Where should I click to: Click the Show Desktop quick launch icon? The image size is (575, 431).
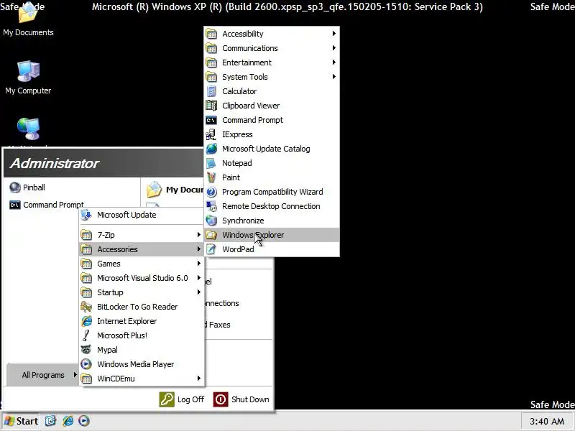50,421
